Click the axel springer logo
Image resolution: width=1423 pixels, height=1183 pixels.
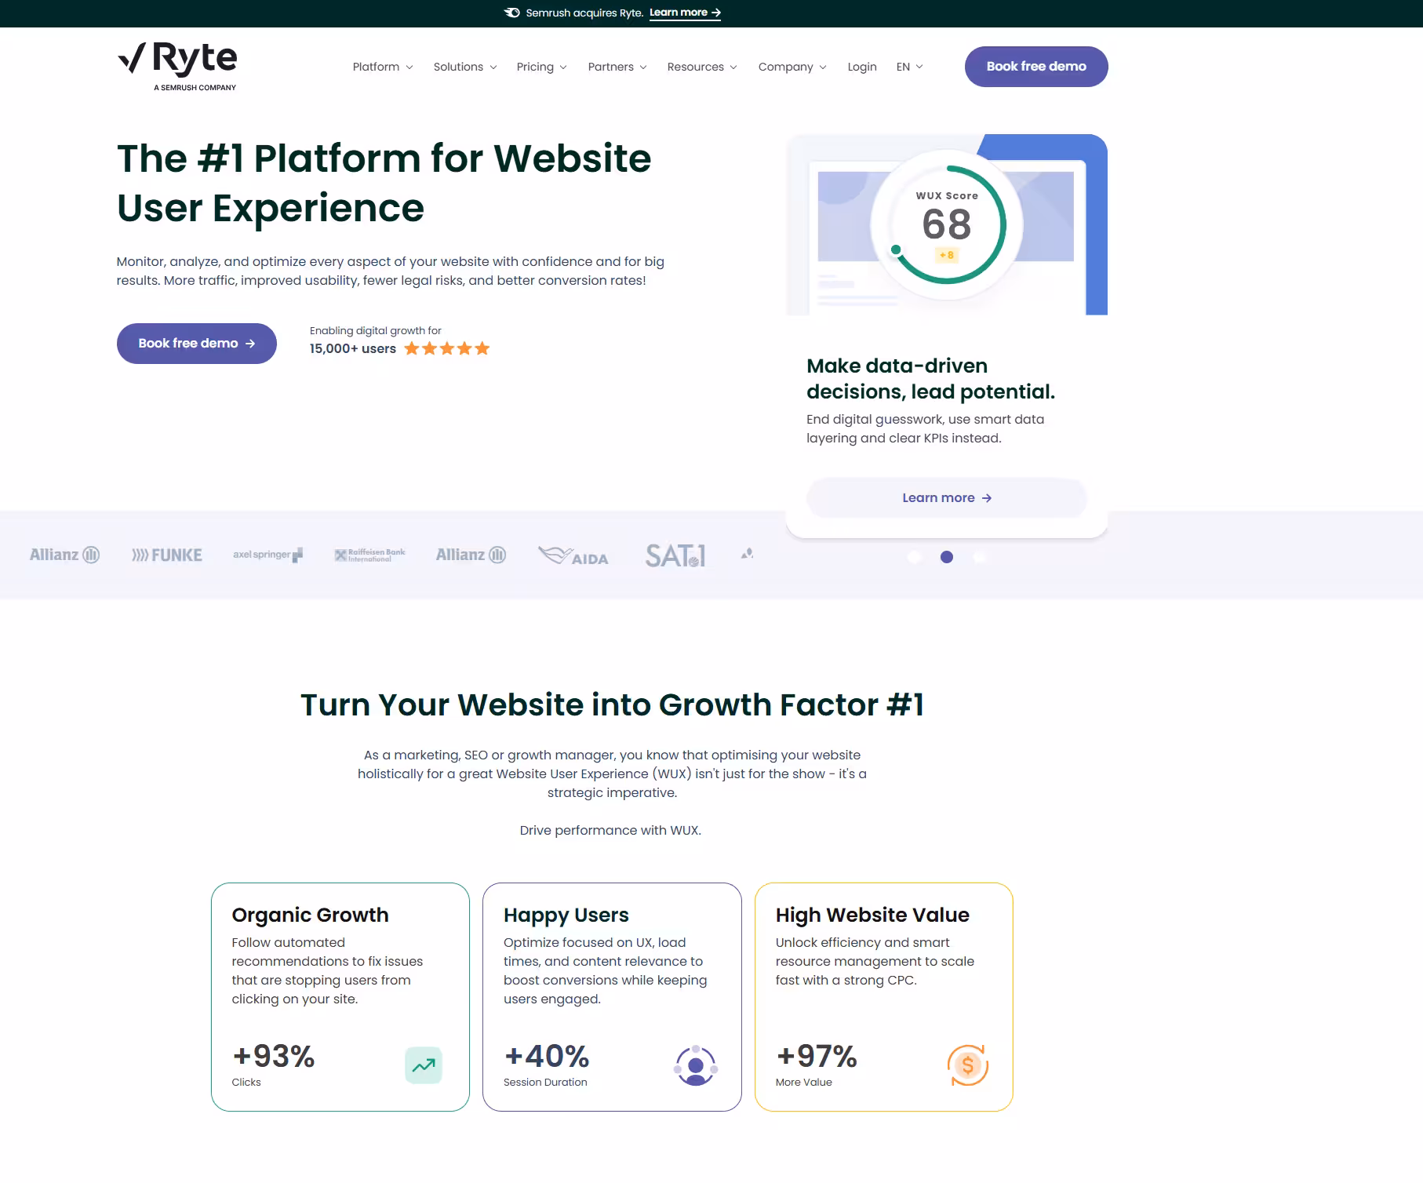click(x=267, y=555)
